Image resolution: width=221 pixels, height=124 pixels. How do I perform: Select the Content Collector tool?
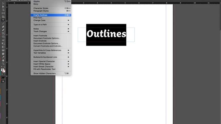[3, 17]
